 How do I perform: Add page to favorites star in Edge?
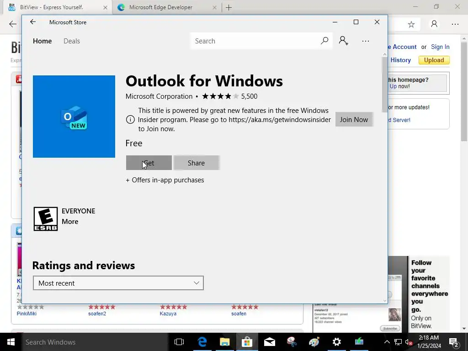411,24
